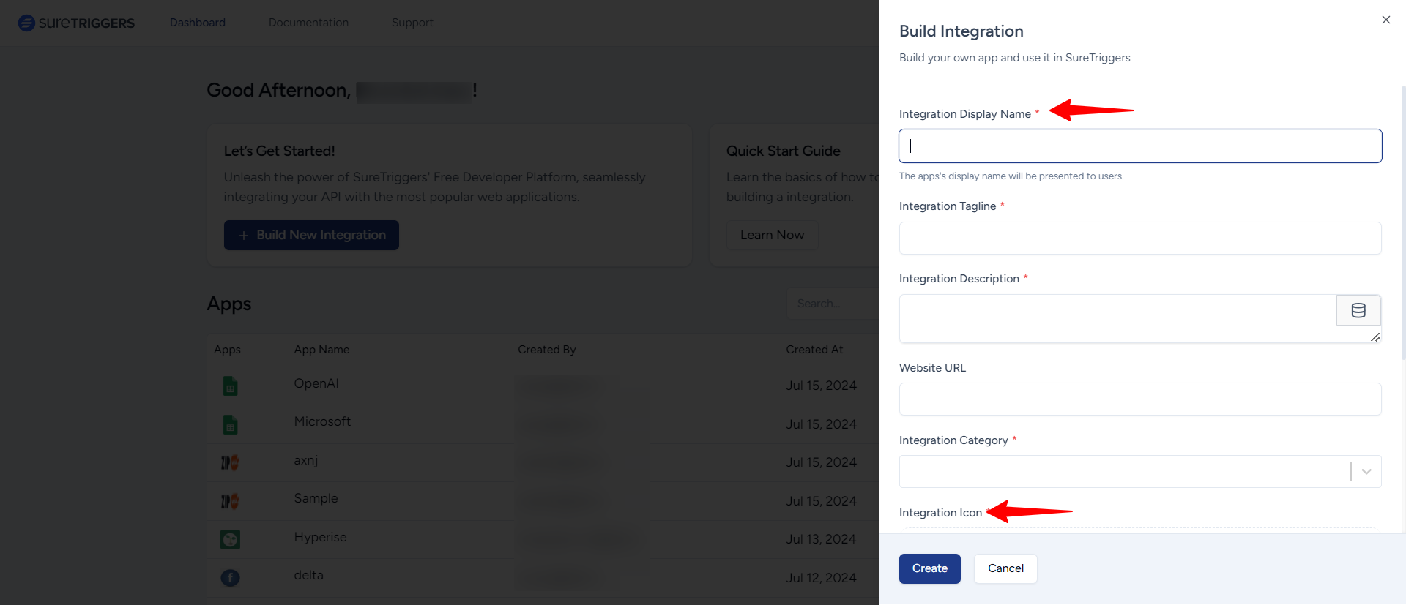The height and width of the screenshot is (605, 1406).
Task: Focus the Integration Tagline field
Action: 1139,238
